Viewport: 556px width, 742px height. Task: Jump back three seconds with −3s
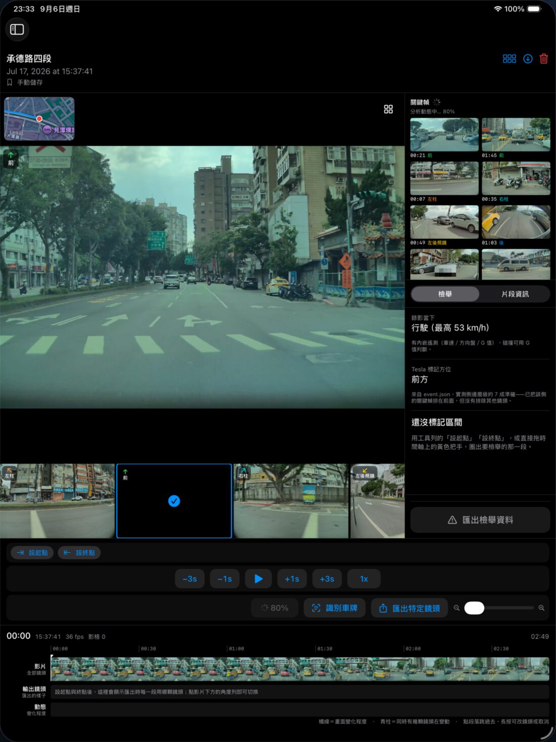[190, 579]
